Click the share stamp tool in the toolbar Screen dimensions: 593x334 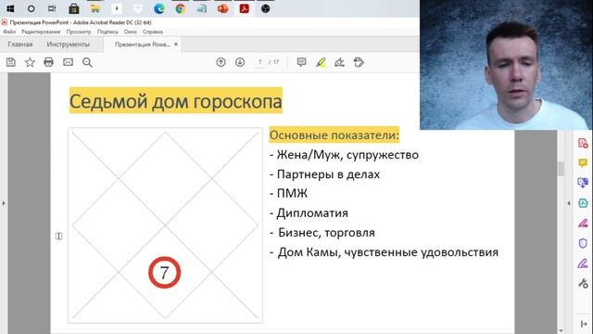(359, 62)
